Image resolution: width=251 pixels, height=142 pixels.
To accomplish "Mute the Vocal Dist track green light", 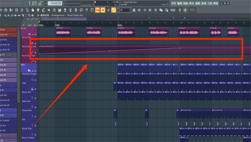I will pyautogui.click(x=35, y=43).
